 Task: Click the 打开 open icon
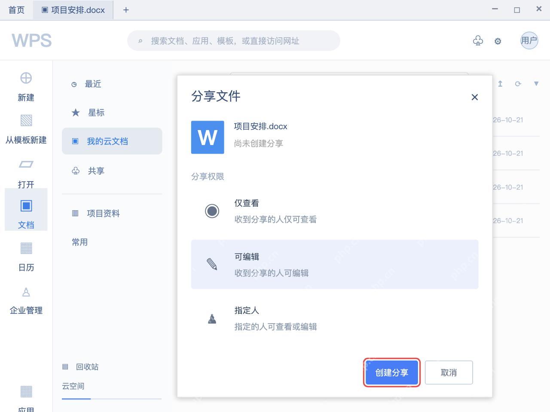pyautogui.click(x=26, y=164)
